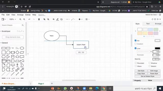Open the zoom 100% dropdown
Image resolution: width=163 pixels, height=91 pixels.
click(x=12, y=19)
